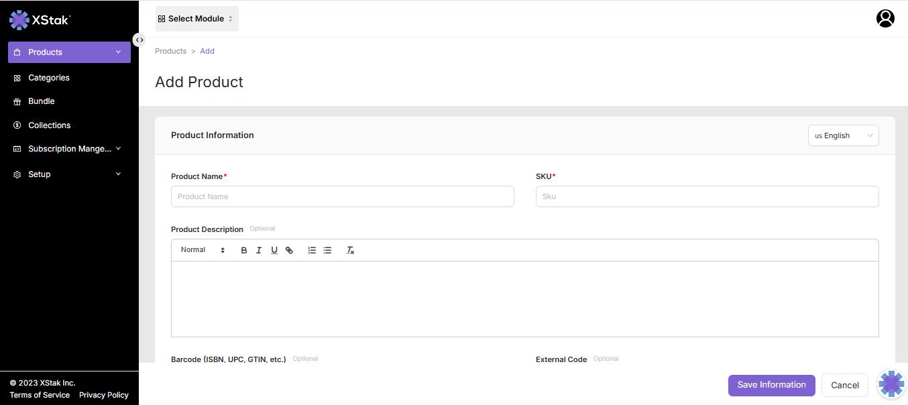Screen dimensions: 908x405
Task: Open the Bundle sidebar item
Action: (x=42, y=101)
